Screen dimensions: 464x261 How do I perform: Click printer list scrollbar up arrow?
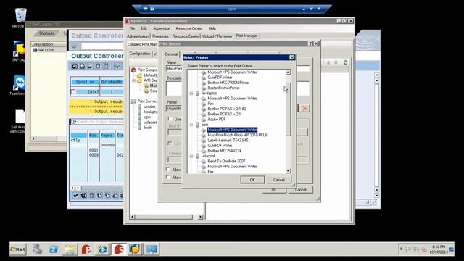(x=289, y=72)
